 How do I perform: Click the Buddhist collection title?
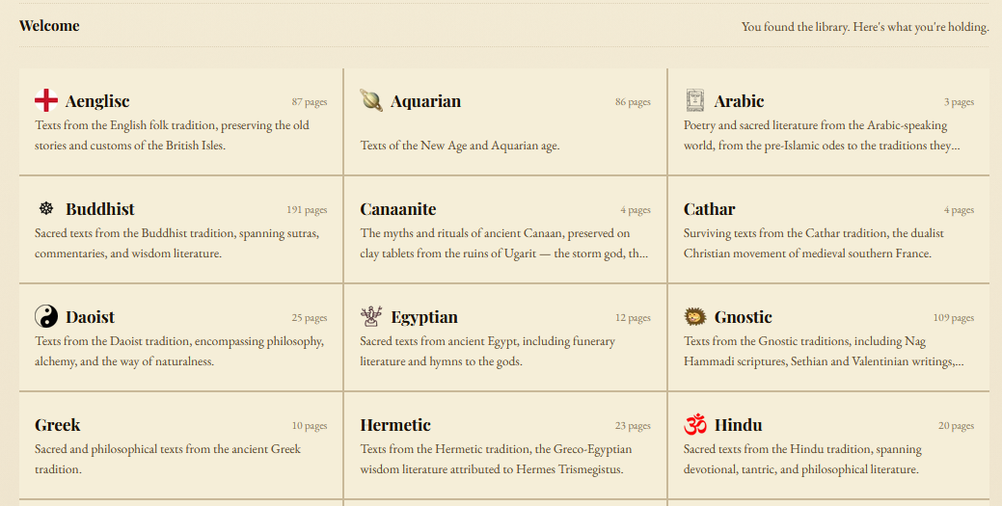click(x=100, y=209)
